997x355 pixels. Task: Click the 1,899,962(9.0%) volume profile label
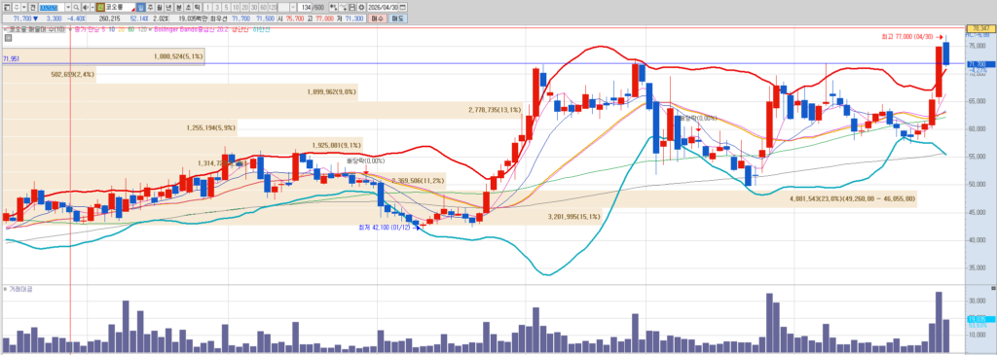331,92
